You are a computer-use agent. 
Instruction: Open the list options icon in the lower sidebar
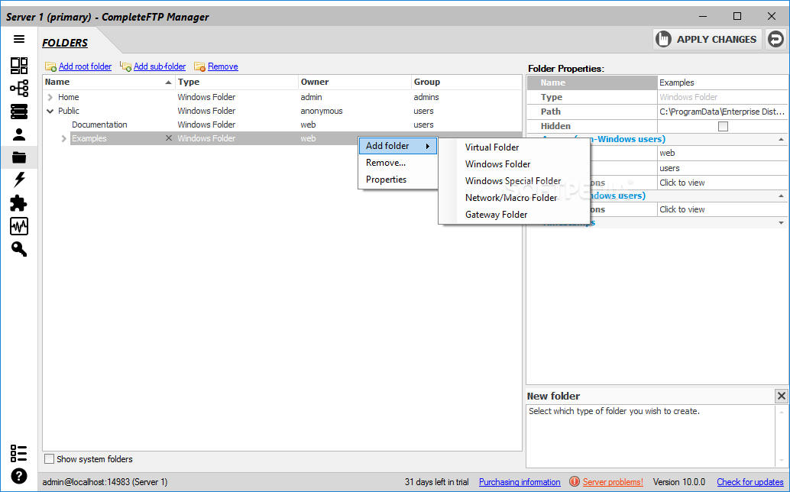coord(18,453)
